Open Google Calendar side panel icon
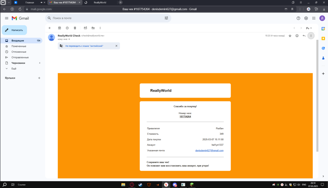Screen dimensions: 328x188 tap(323, 28)
